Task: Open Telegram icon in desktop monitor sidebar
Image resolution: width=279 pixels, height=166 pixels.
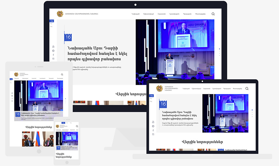Action: click(x=53, y=51)
